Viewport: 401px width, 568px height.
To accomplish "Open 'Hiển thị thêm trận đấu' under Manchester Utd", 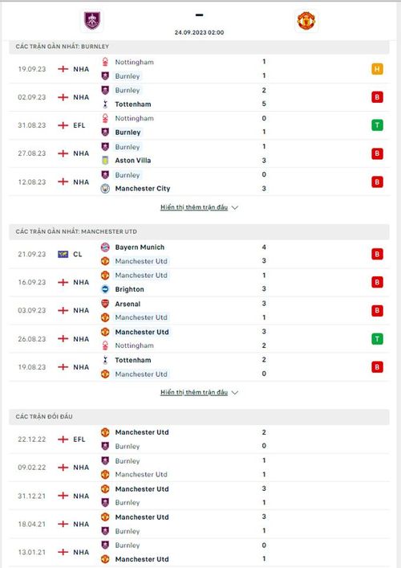I will pyautogui.click(x=194, y=392).
